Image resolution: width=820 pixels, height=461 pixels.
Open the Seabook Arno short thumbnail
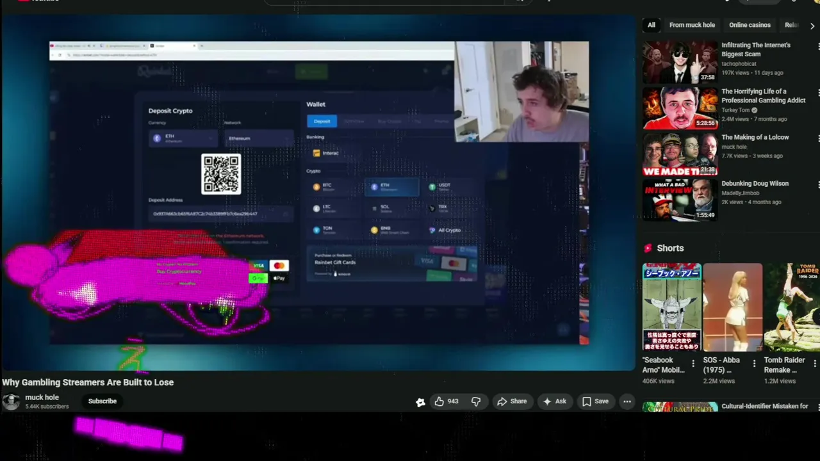(672, 307)
